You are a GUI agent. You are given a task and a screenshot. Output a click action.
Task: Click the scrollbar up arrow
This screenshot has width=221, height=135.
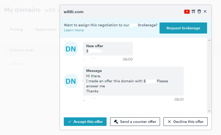point(209,40)
